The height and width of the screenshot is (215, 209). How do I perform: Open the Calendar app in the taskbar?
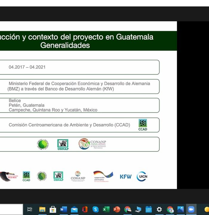(149, 209)
